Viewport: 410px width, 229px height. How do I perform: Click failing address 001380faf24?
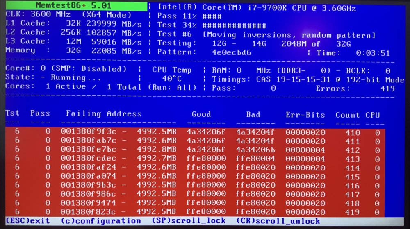tap(89, 167)
